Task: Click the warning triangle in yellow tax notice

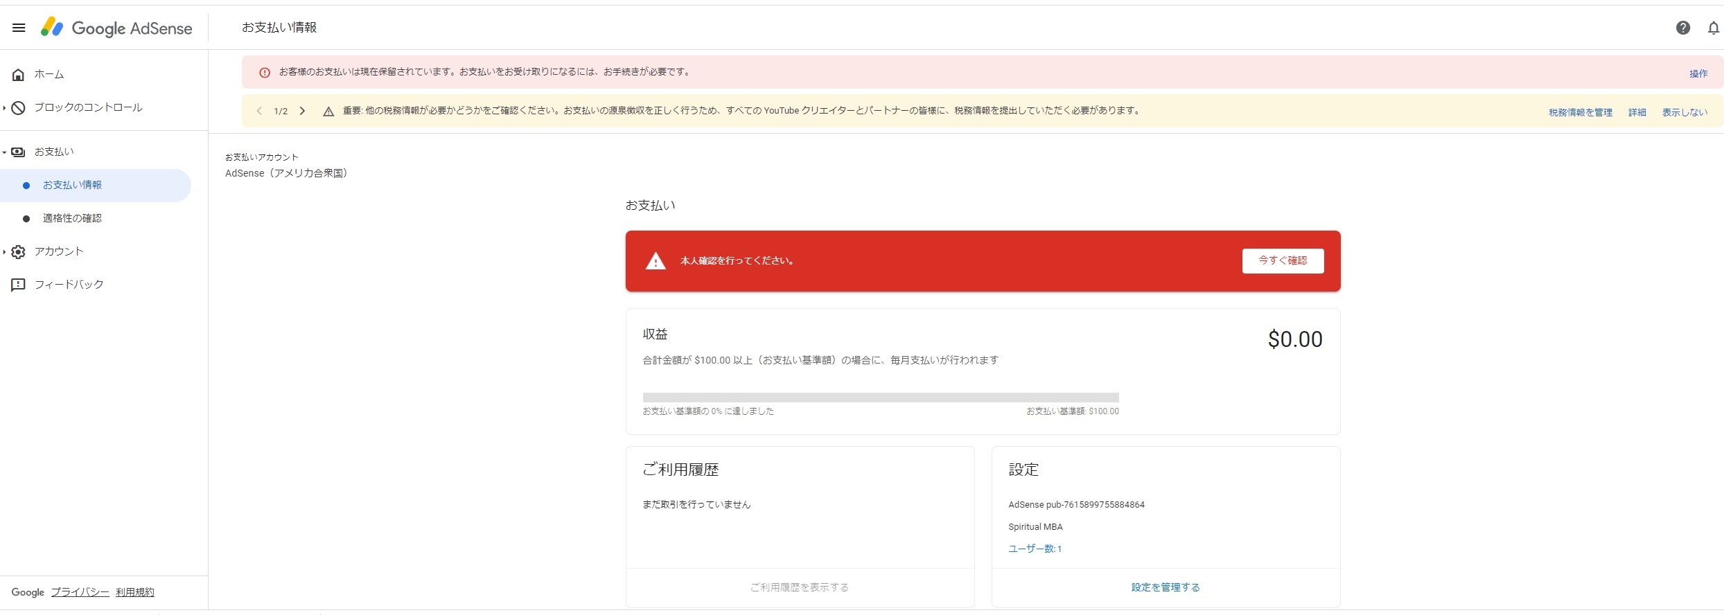Action: pos(328,111)
